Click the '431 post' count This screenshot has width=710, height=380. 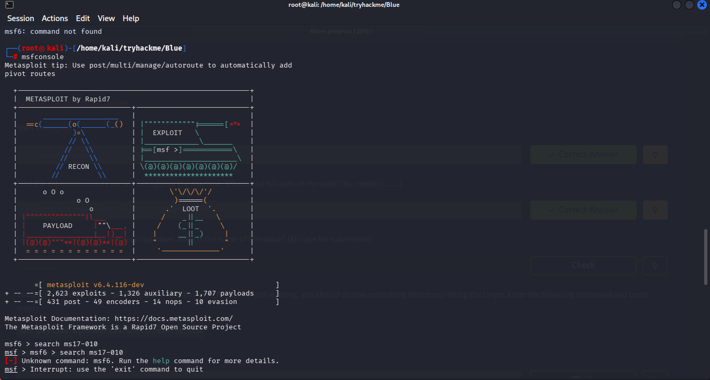[x=64, y=302]
